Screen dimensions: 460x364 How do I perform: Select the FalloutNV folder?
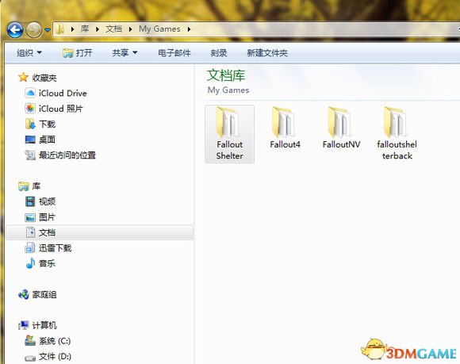pyautogui.click(x=341, y=128)
